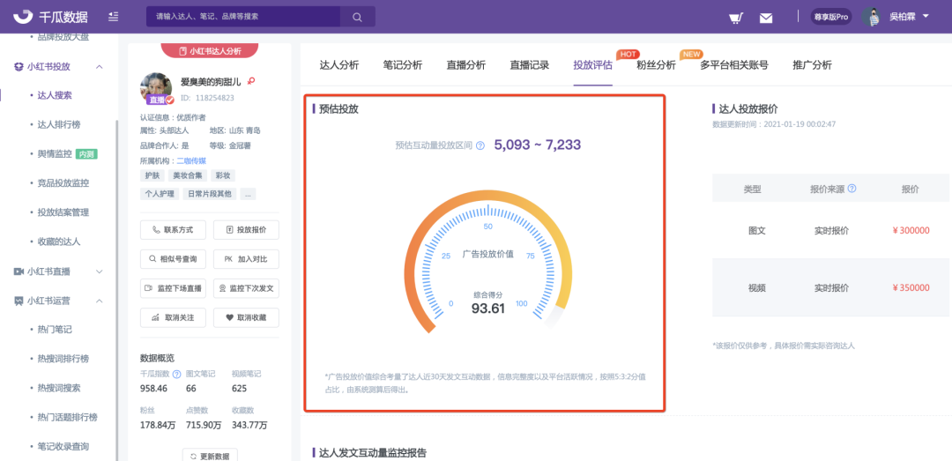Click the 日常片段其他 tag
Image resolution: width=952 pixels, height=461 pixels.
click(210, 195)
